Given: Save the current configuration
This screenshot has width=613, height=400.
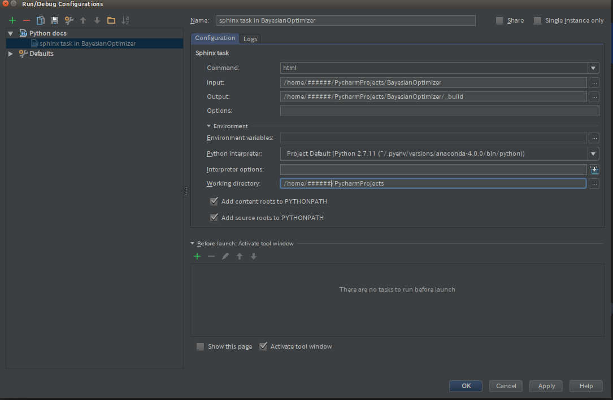Looking at the screenshot, I should coord(54,20).
